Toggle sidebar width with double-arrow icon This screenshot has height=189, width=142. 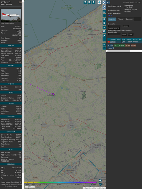pos(108,2)
